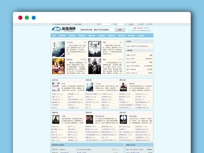204x153 pixels.
Task: Open the book cover in the 玄幻小说 section
Action: click(56, 87)
